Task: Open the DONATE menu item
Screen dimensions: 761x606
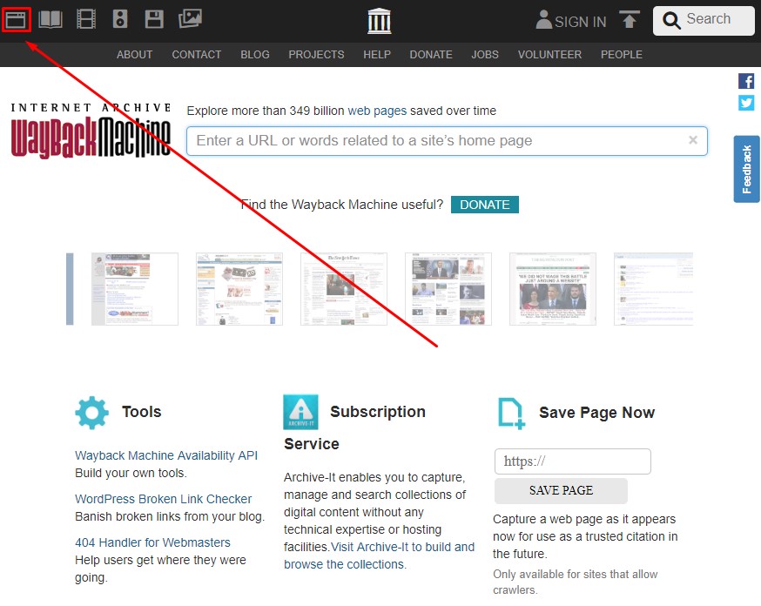Action: tap(431, 54)
